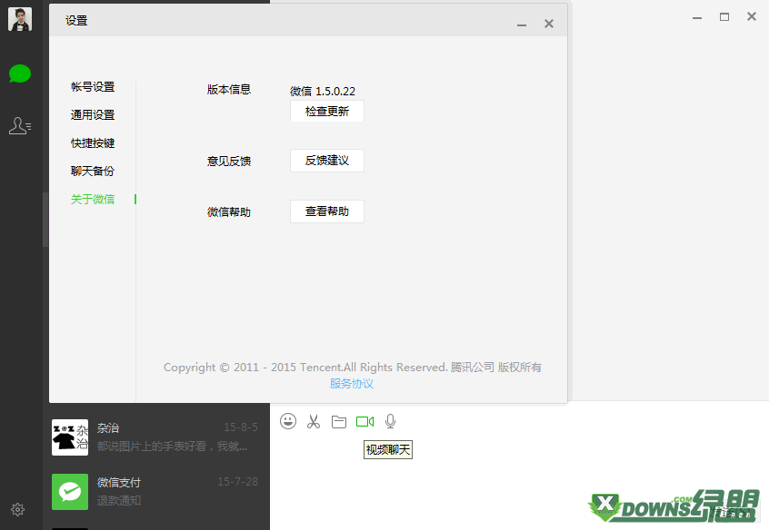Open the emoji picker smiley icon
The image size is (769, 530).
288,421
